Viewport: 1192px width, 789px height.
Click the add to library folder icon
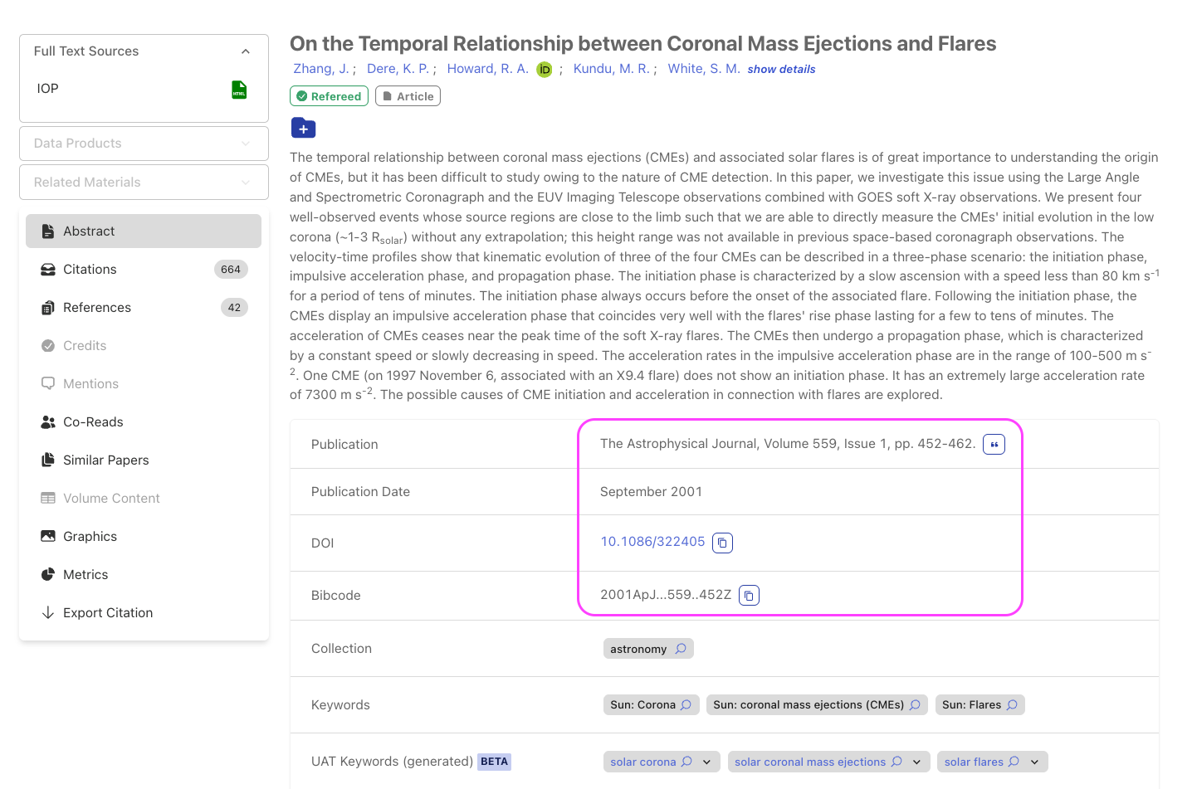(303, 129)
